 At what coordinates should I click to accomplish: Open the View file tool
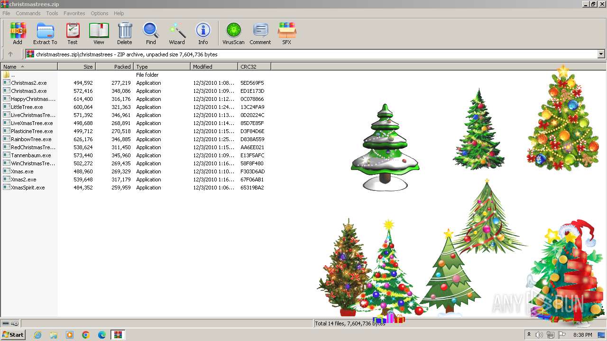coord(99,33)
